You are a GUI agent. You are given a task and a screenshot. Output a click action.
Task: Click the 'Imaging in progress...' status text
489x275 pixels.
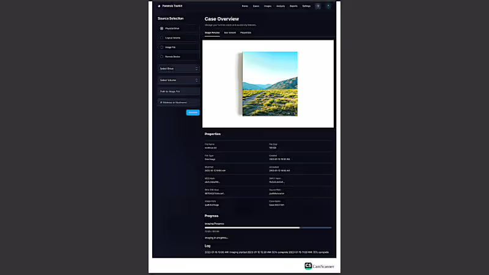[x=216, y=238]
